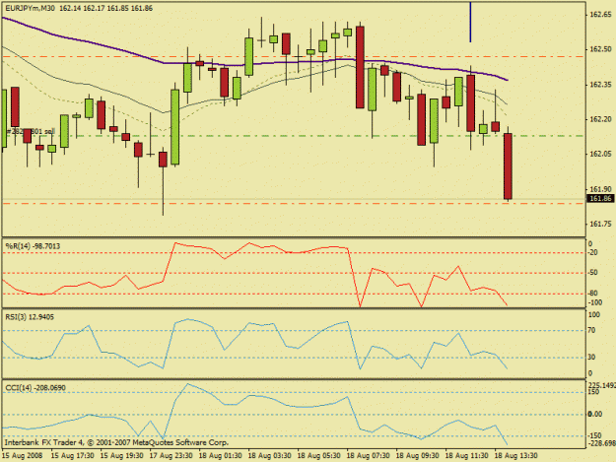
Task: Select the lower orange dashed horizontal line
Action: [x=294, y=203]
